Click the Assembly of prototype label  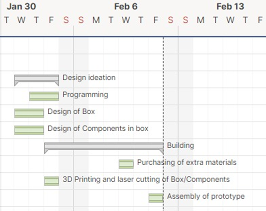pos(206,197)
